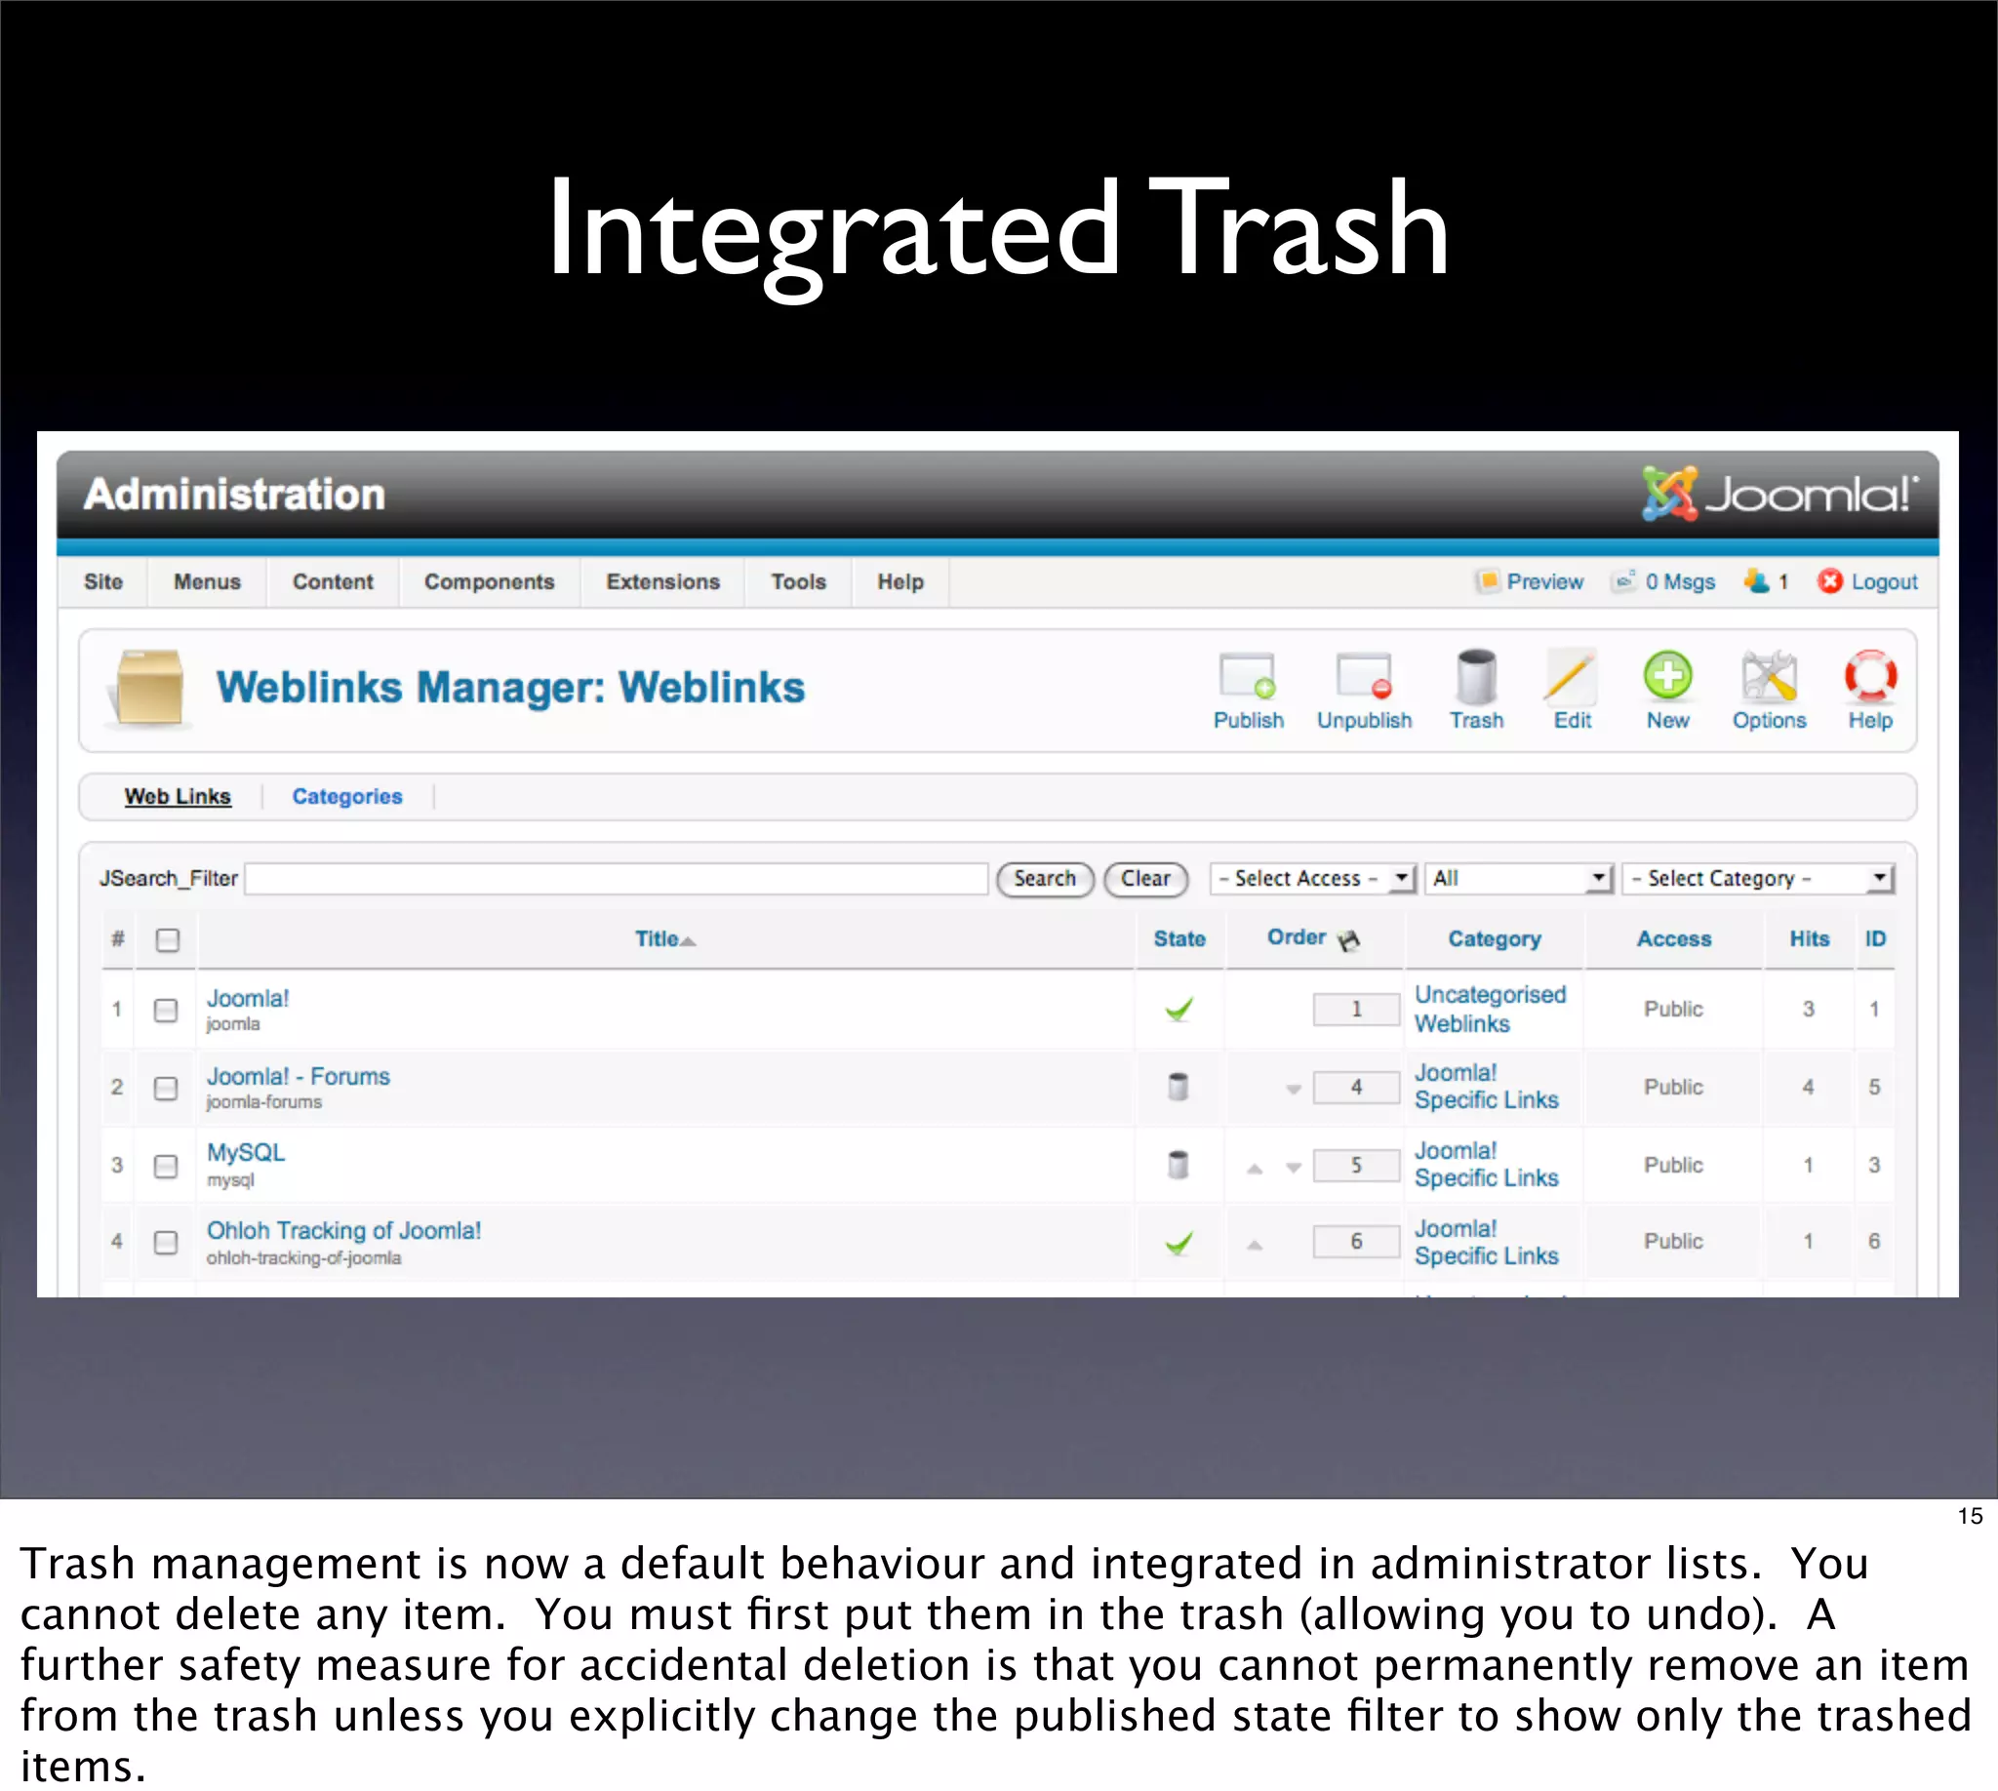Open the Tools menu
Image resolution: width=1998 pixels, height=1791 pixels.
pyautogui.click(x=798, y=581)
